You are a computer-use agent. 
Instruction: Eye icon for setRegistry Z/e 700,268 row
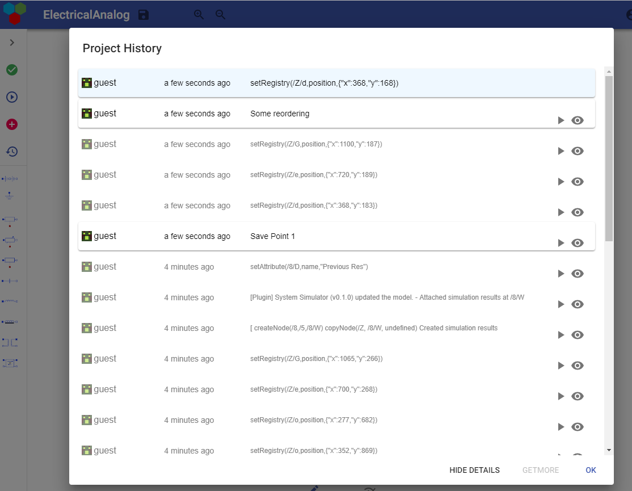point(578,396)
